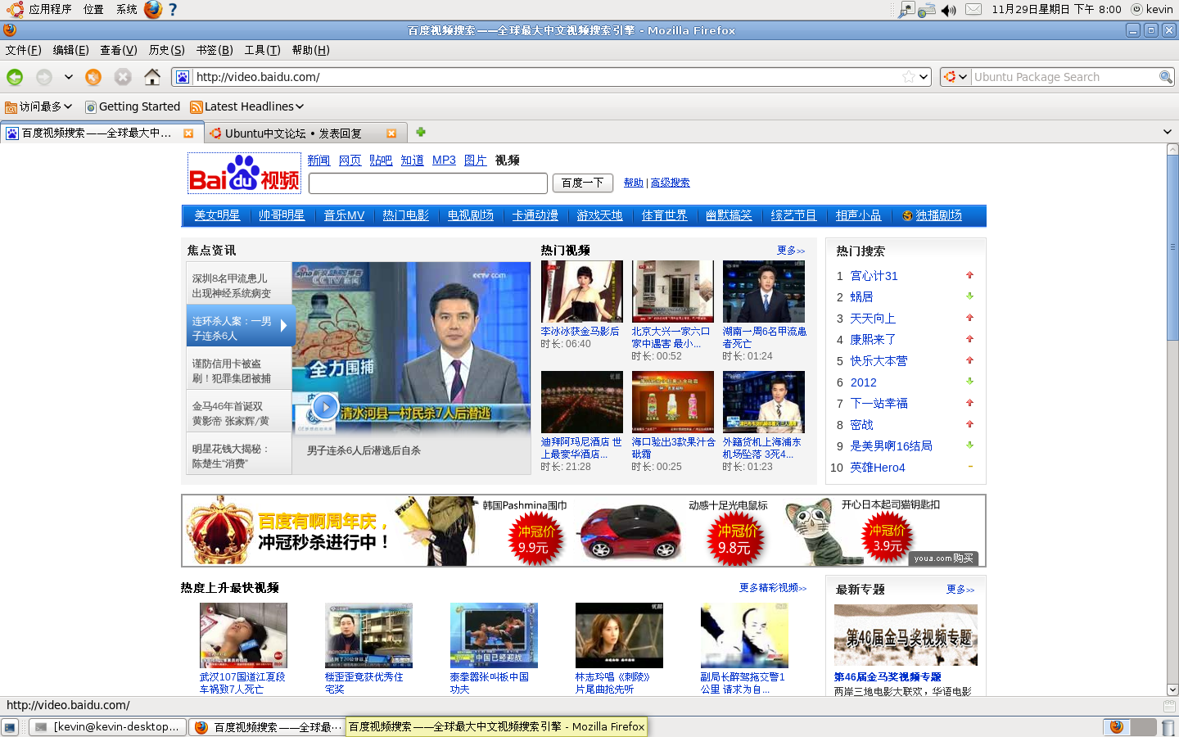The image size is (1179, 737).
Task: Click the stop loading icon
Action: [x=123, y=77]
